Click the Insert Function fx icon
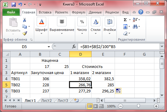This screenshot has height=112, width=167. click(x=74, y=47)
